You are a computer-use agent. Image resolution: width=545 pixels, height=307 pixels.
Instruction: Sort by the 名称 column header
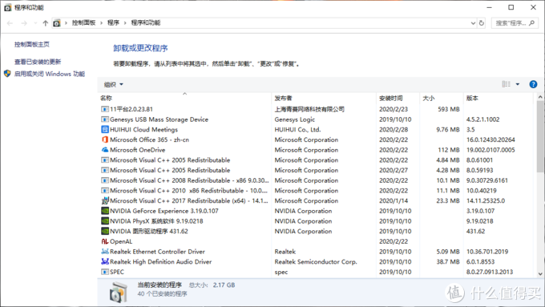[184, 98]
